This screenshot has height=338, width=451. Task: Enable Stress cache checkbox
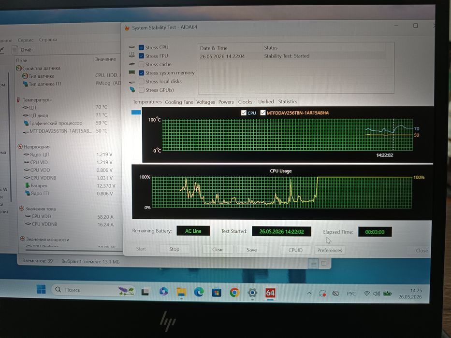click(141, 64)
